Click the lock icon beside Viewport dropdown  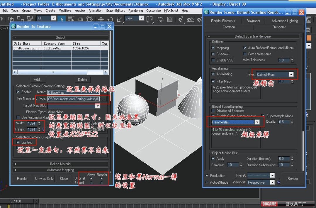pyautogui.click(x=278, y=182)
